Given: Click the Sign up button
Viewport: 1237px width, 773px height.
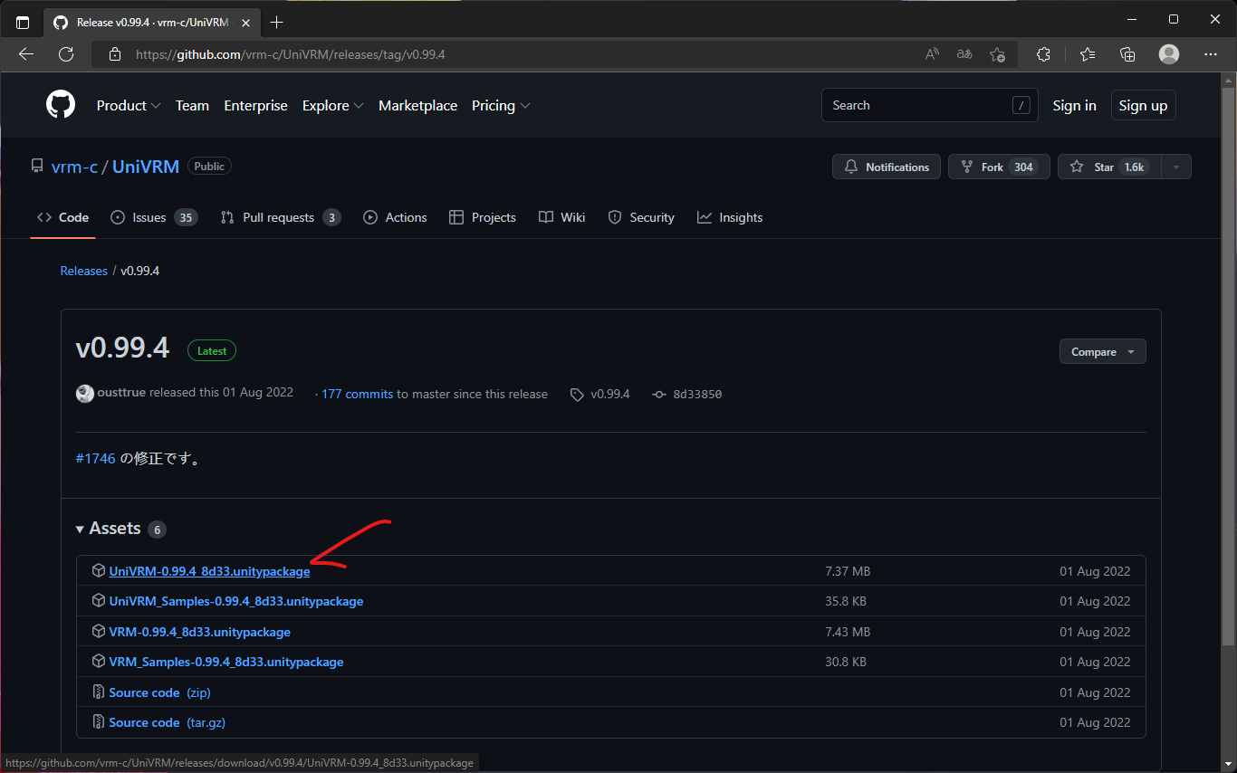Looking at the screenshot, I should [1143, 106].
